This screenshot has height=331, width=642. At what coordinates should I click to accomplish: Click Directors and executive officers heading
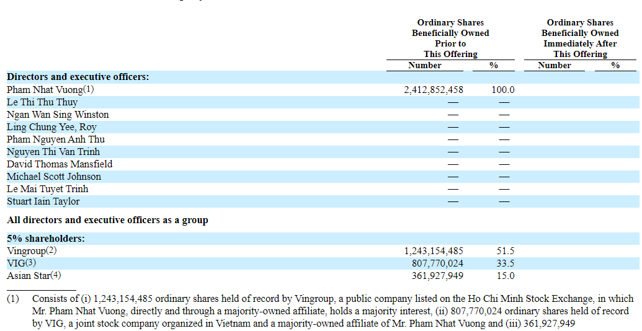(x=78, y=77)
